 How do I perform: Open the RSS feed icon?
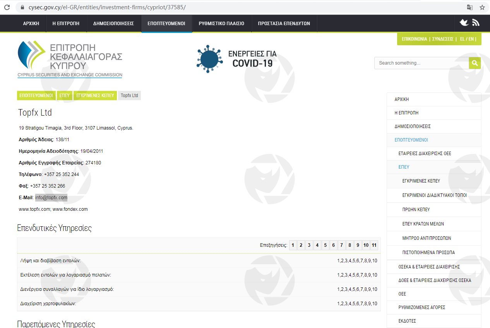pos(476,23)
